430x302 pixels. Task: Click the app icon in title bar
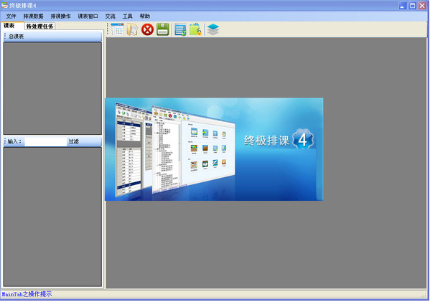tap(4, 5)
